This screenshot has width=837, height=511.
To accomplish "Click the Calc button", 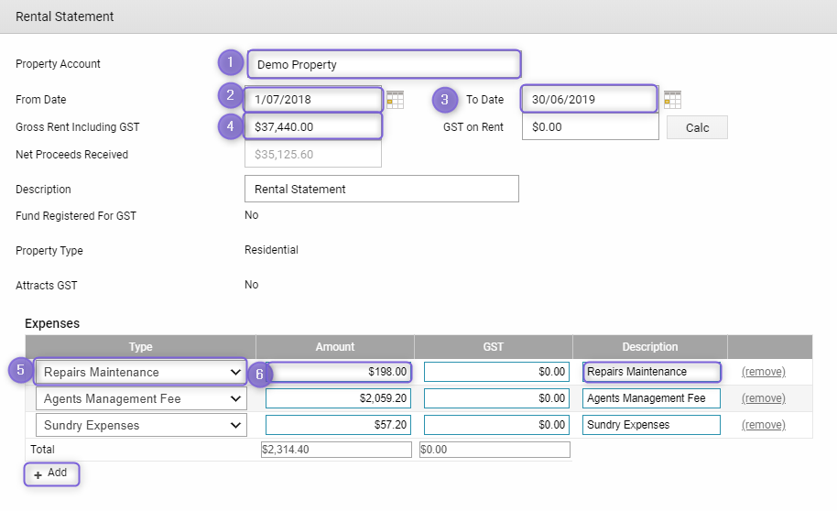I will coord(697,127).
